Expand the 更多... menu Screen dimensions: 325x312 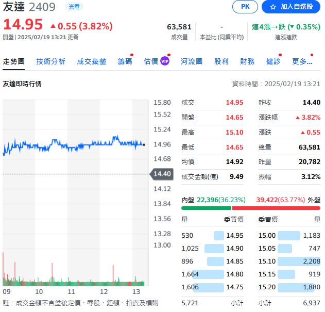(x=302, y=61)
